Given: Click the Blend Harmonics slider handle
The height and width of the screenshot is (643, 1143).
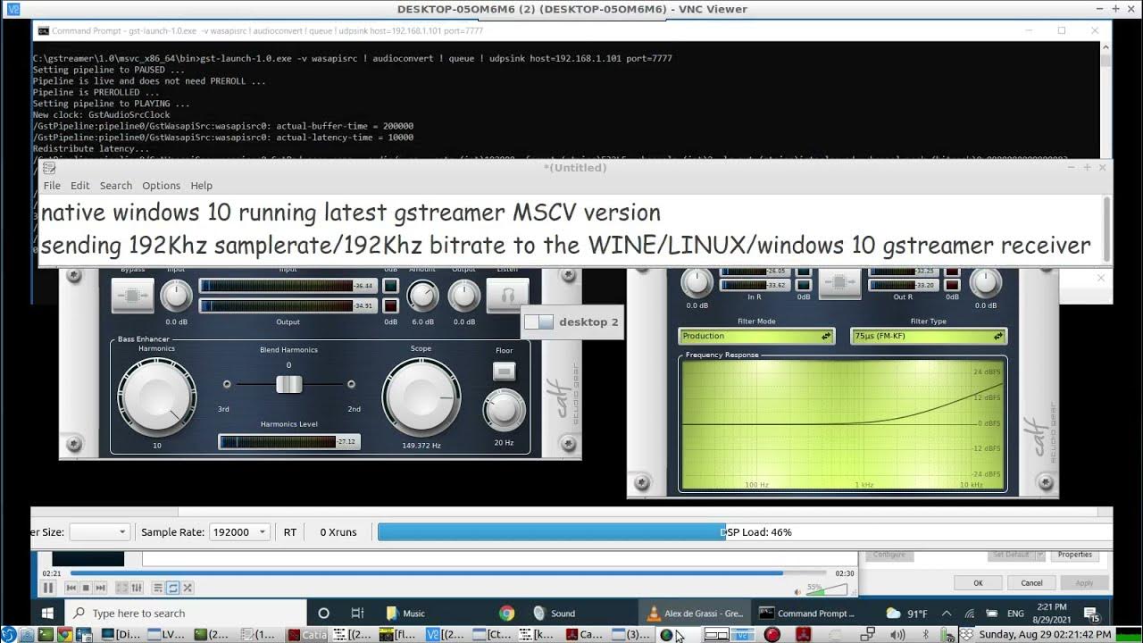Looking at the screenshot, I should point(288,384).
